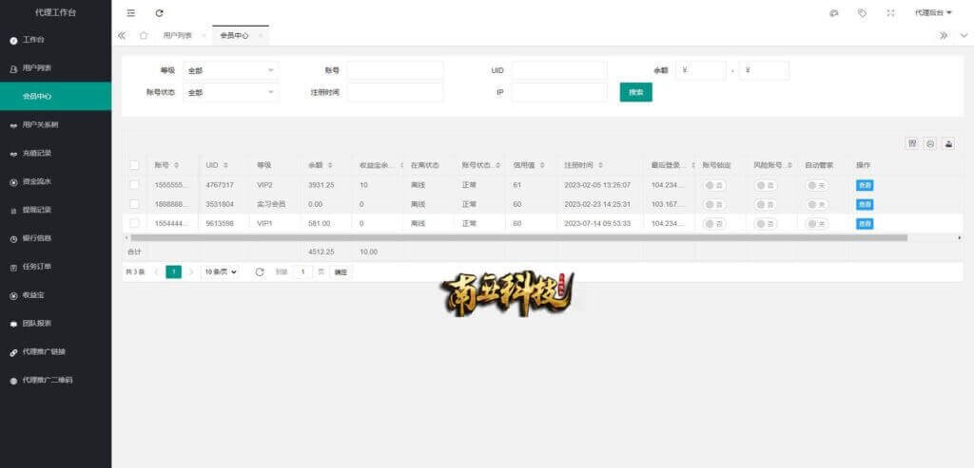Click the export icon above the table
Image resolution: width=974 pixels, height=468 pixels.
click(930, 143)
